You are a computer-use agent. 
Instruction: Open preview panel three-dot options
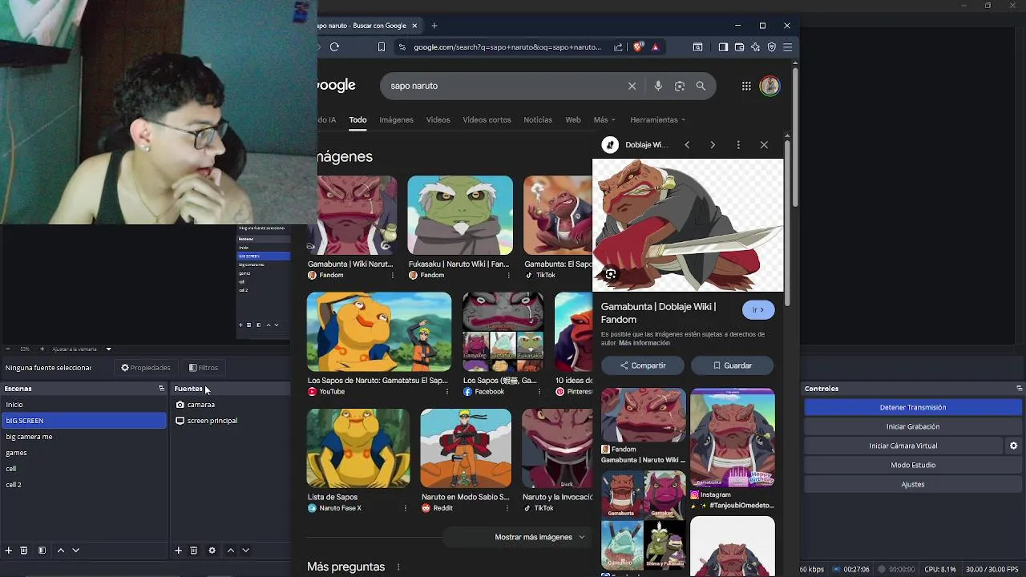click(738, 145)
